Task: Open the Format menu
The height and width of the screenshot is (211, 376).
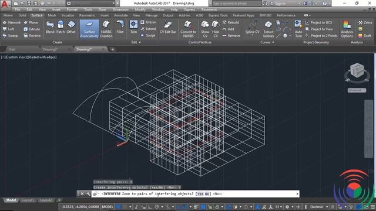Action: [72, 9]
